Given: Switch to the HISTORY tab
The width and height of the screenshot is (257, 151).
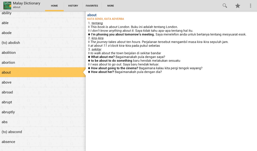Looking at the screenshot, I should pos(73,6).
